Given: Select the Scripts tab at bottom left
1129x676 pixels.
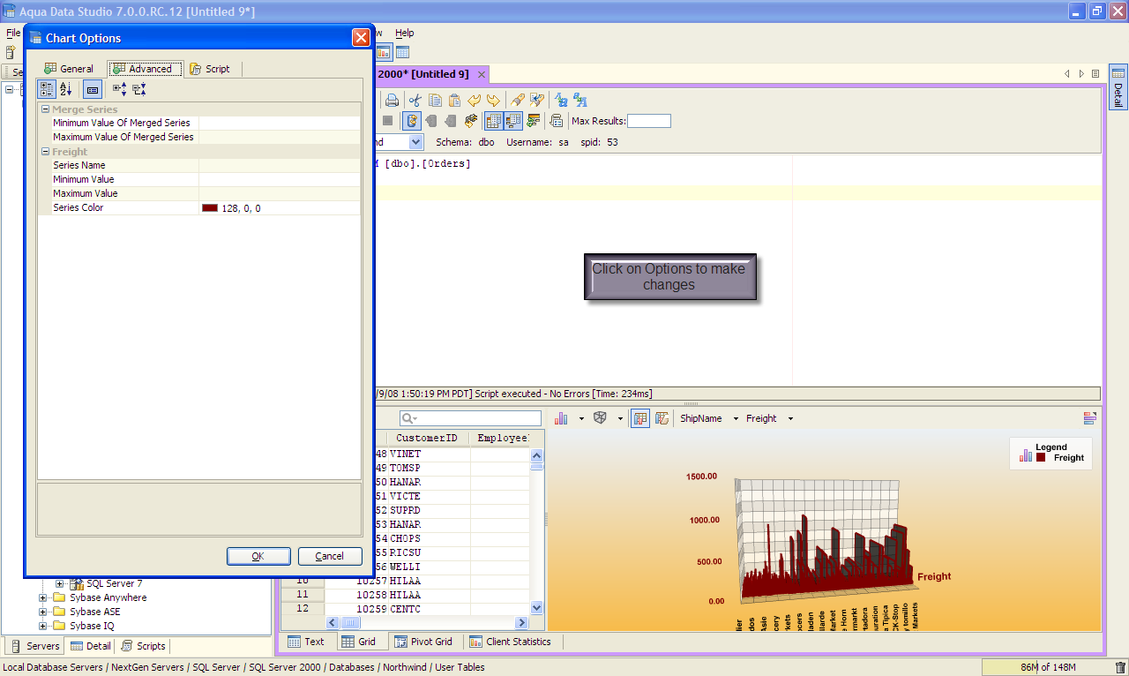Looking at the screenshot, I should (x=144, y=646).
